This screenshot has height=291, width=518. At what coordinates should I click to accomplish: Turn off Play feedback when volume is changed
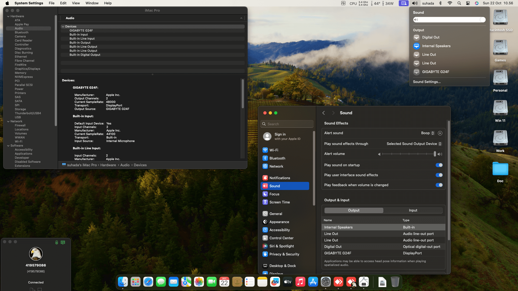point(439,185)
